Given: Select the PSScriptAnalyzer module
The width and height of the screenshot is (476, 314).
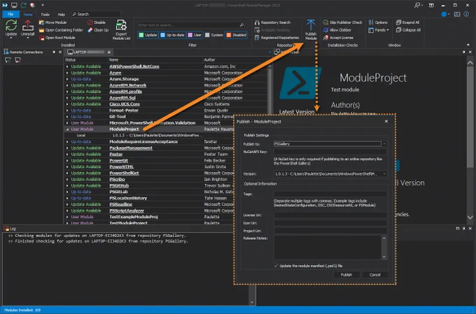Looking at the screenshot, I should [x=127, y=210].
